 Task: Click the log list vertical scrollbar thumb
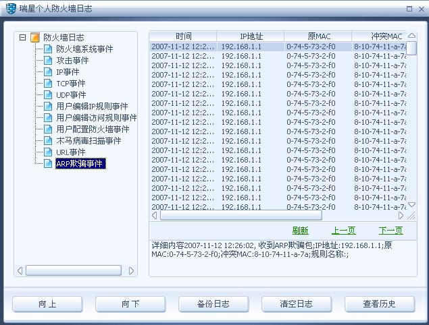[x=411, y=49]
